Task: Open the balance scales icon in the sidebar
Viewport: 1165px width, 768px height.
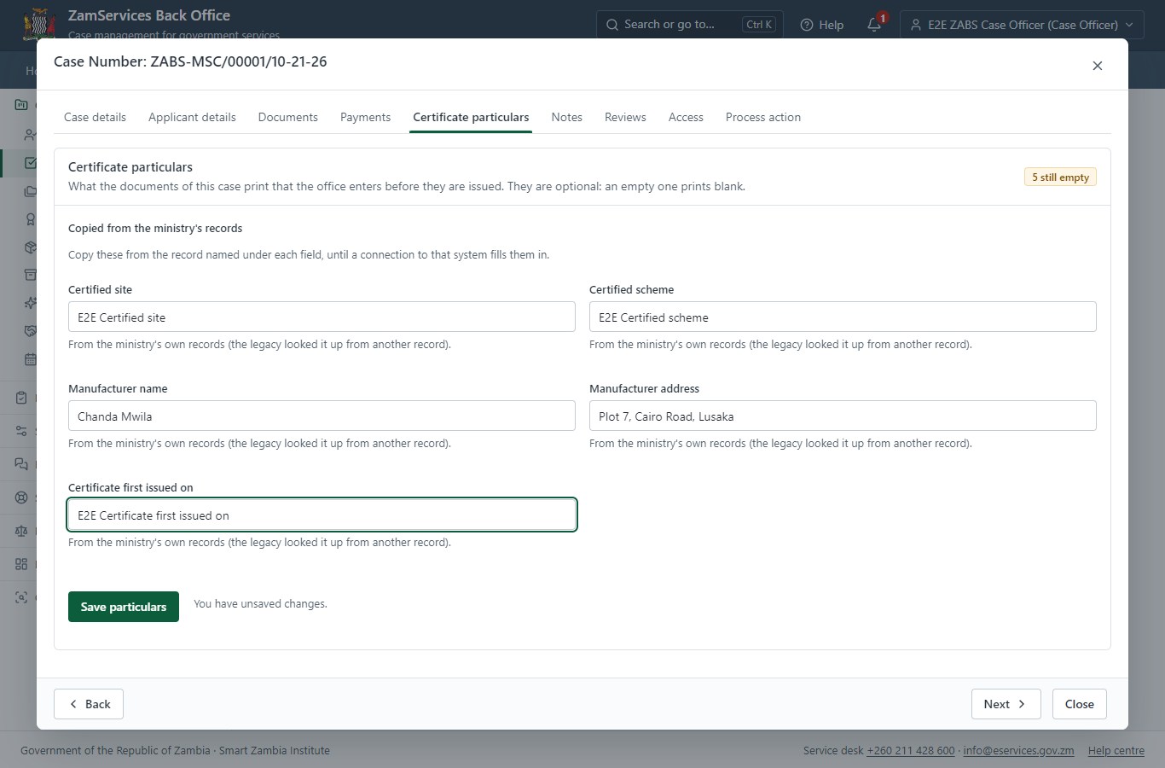Action: [x=21, y=531]
